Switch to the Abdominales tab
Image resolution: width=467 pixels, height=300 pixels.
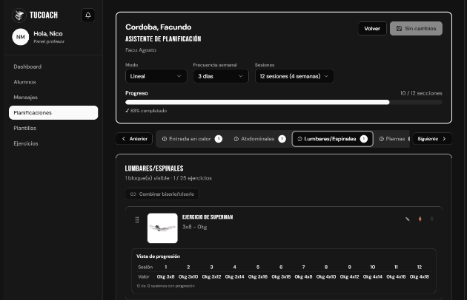pyautogui.click(x=259, y=139)
